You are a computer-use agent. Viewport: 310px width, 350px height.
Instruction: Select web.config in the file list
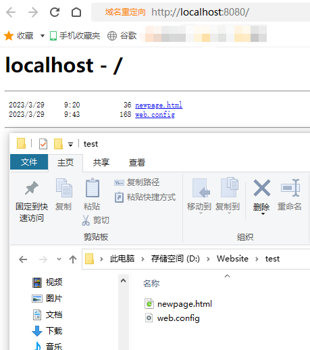(x=172, y=318)
